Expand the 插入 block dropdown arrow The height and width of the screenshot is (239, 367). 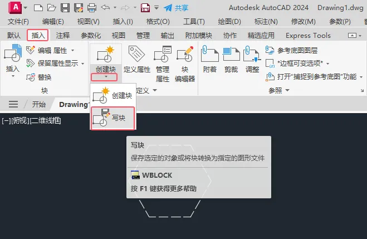[x=13, y=76]
